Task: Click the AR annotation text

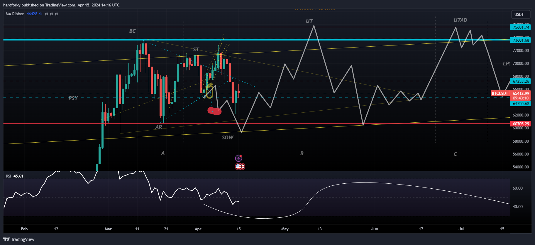Action: point(159,127)
